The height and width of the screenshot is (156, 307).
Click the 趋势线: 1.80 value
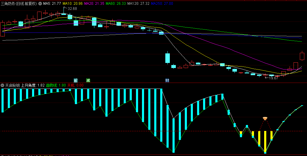coord(56,85)
